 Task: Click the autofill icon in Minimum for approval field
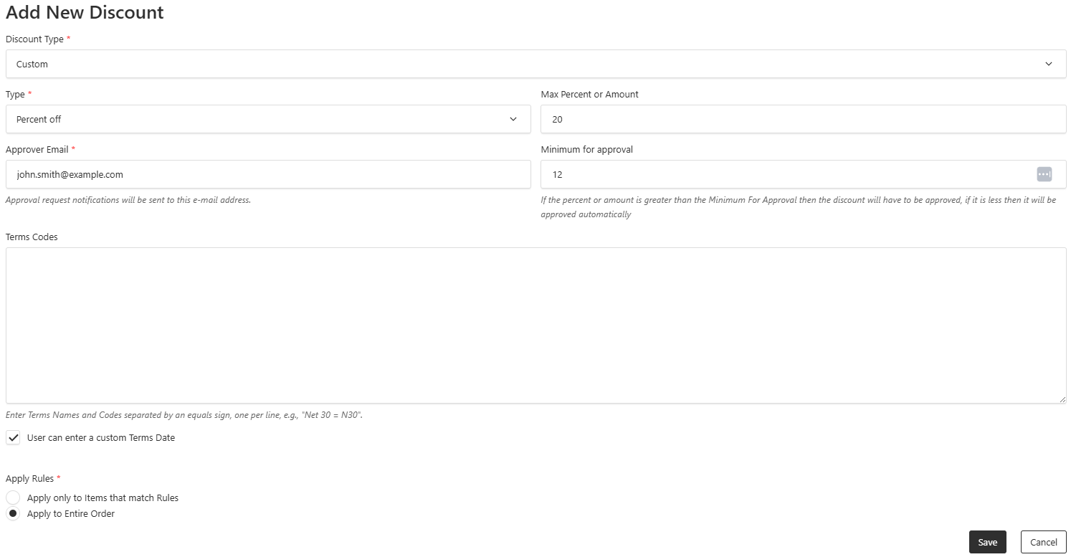1044,174
